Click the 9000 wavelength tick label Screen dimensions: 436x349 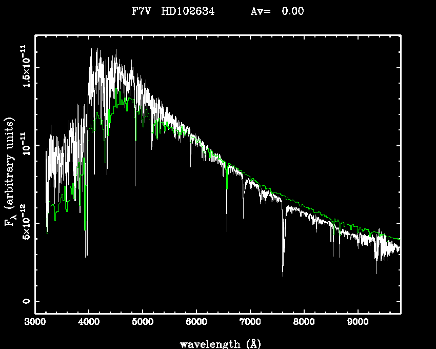[x=358, y=322]
